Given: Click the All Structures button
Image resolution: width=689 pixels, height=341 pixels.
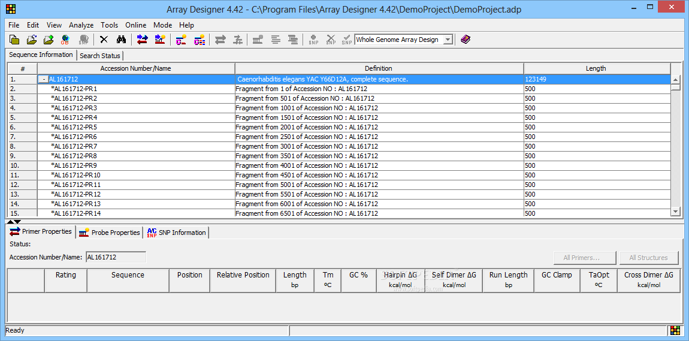Looking at the screenshot, I should coord(649,258).
